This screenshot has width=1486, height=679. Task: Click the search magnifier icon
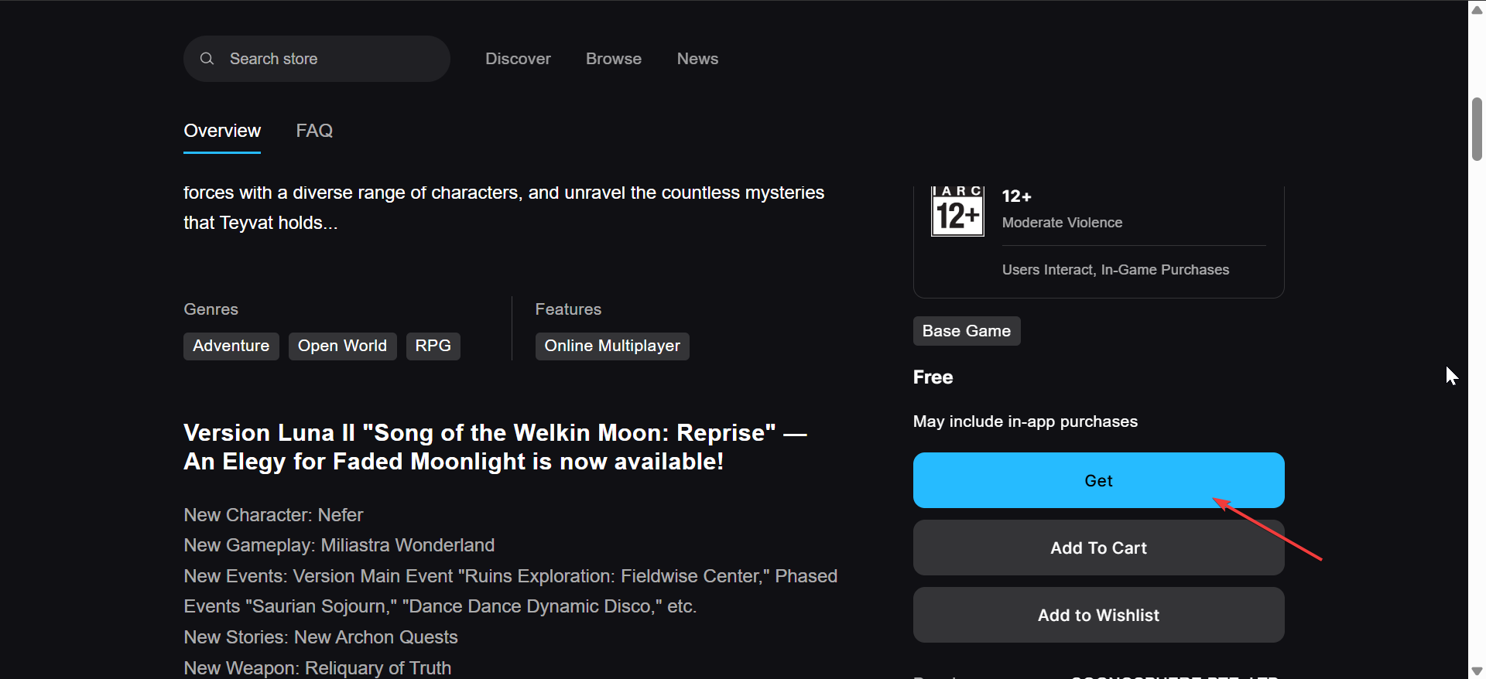tap(207, 59)
